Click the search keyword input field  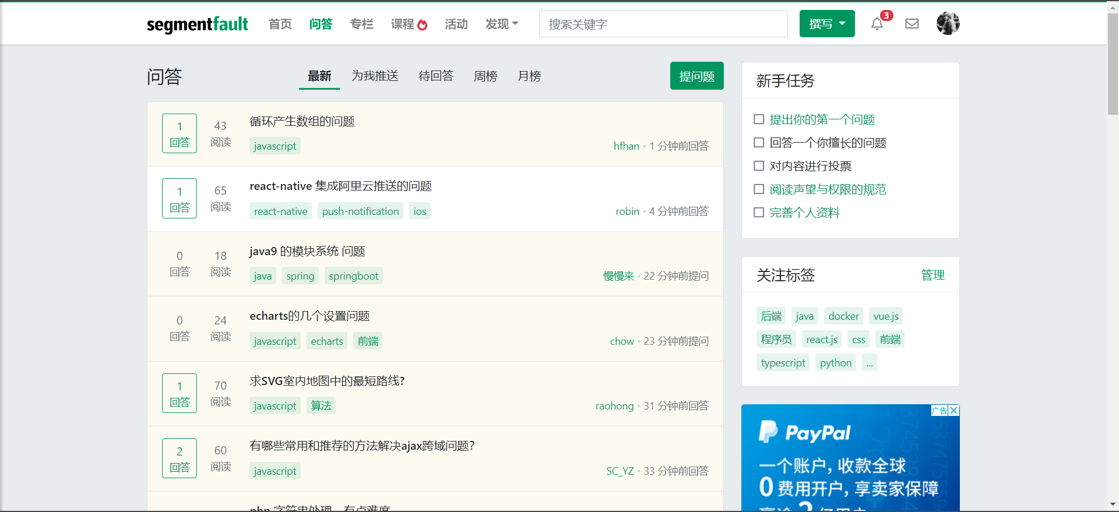point(663,24)
